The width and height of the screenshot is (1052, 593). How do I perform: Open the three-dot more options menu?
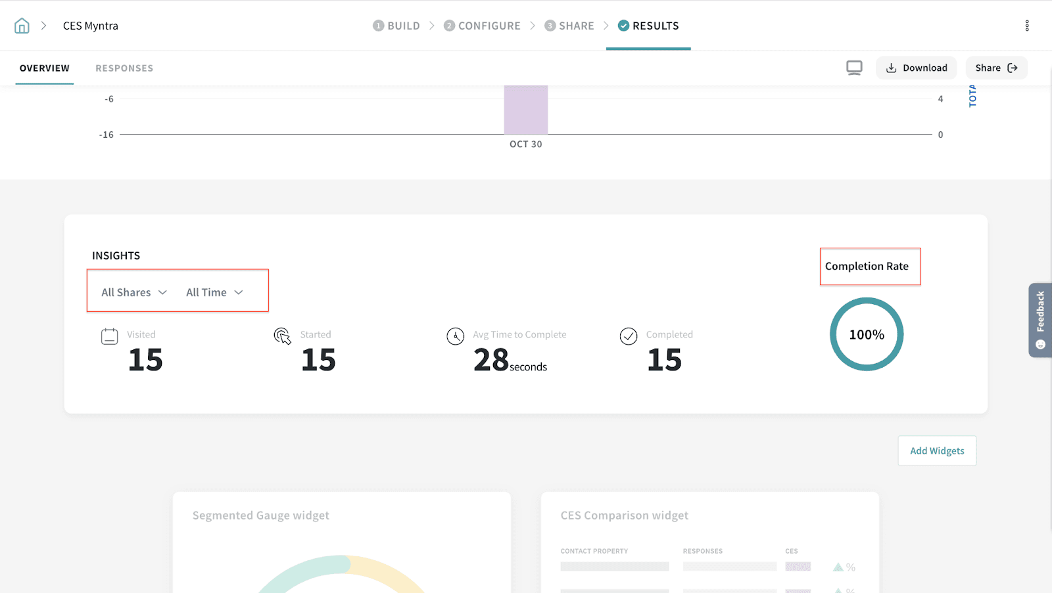coord(1026,26)
